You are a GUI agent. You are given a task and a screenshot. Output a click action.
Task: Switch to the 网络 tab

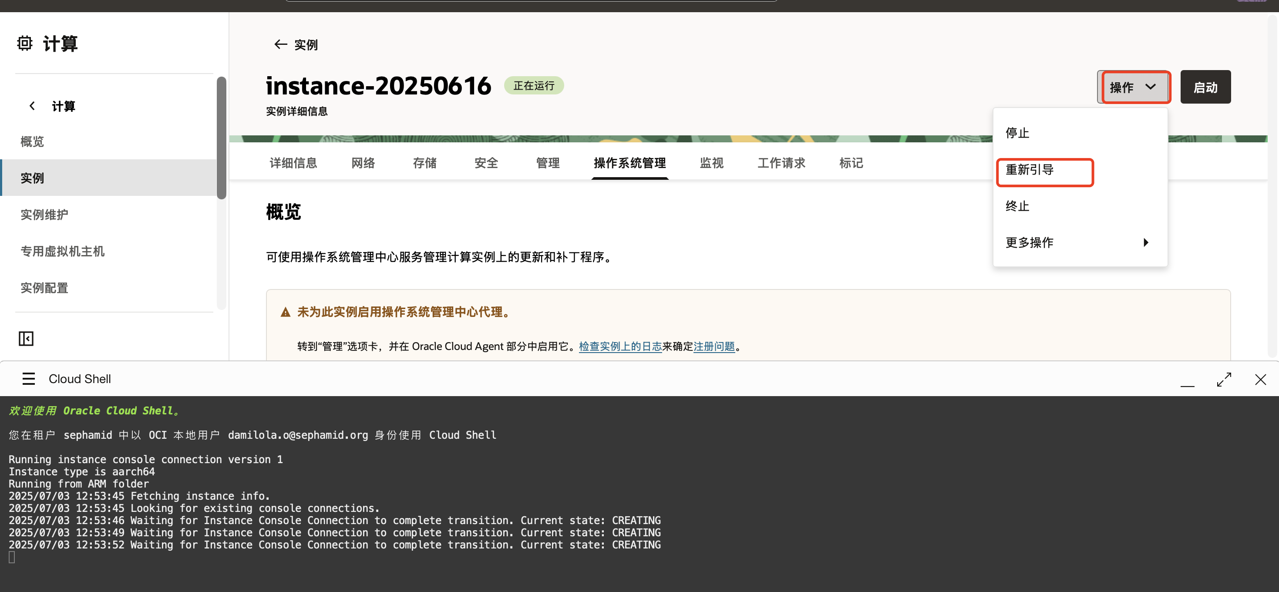(363, 163)
